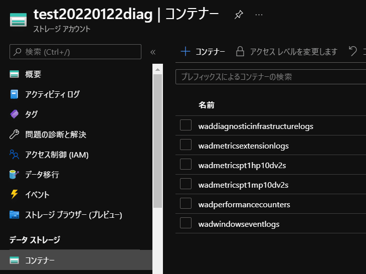Tick the wadmetricspt1mp10dv2s checkbox
Screen dimensions: 366x274
186,184
